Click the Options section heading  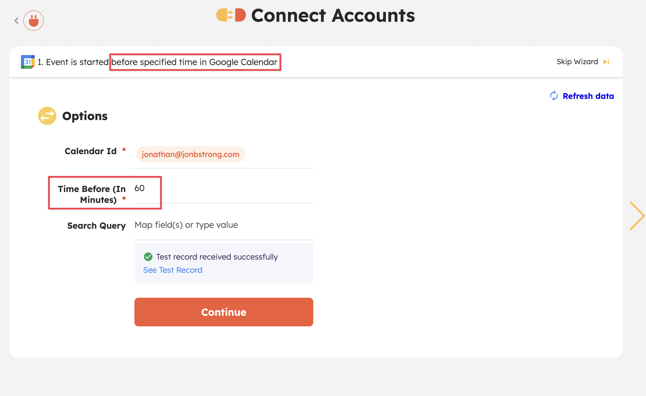(x=85, y=116)
